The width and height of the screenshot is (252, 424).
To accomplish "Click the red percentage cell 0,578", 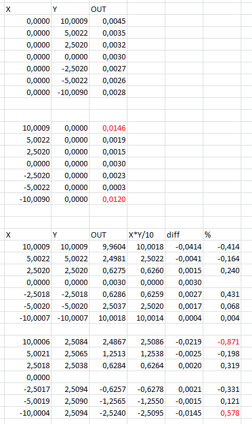I will coord(222,413).
